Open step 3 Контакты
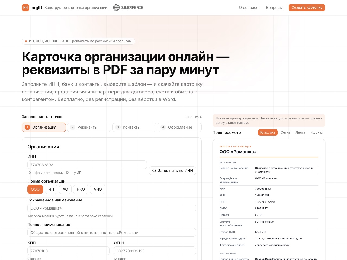The width and height of the screenshot is (347, 260). tap(134, 127)
